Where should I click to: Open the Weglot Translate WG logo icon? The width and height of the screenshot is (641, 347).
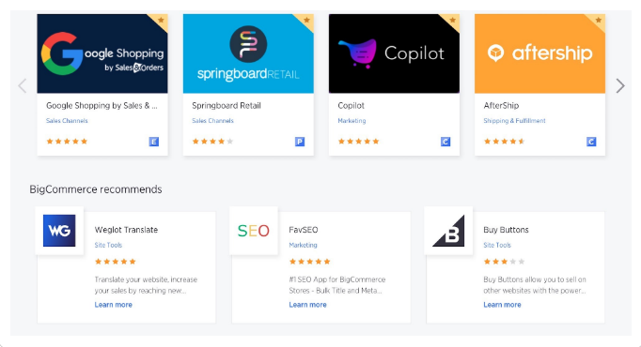point(59,231)
